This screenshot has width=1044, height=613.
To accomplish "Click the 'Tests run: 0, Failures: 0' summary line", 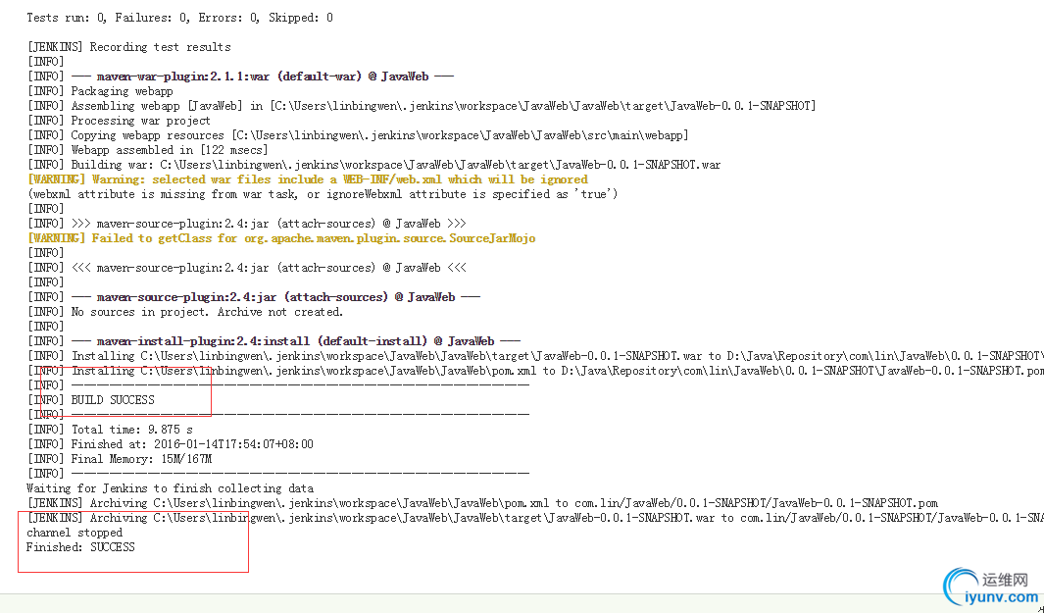I will click(x=179, y=18).
